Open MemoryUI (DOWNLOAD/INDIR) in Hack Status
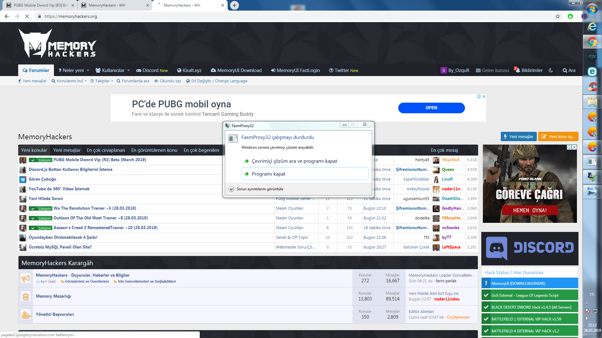The width and height of the screenshot is (602, 338). click(x=530, y=284)
